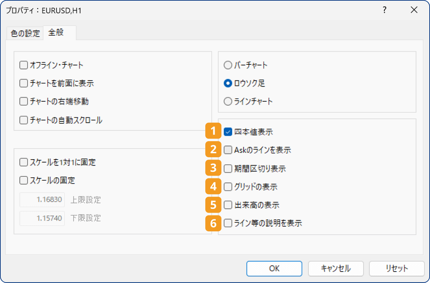Check the チャートの右端移動 box
The width and height of the screenshot is (430, 283).
[23, 101]
